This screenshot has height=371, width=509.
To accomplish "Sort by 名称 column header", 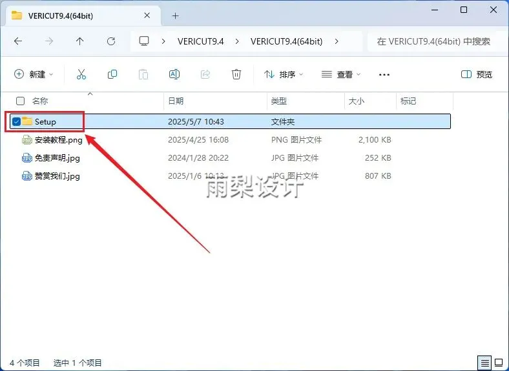I will 40,101.
